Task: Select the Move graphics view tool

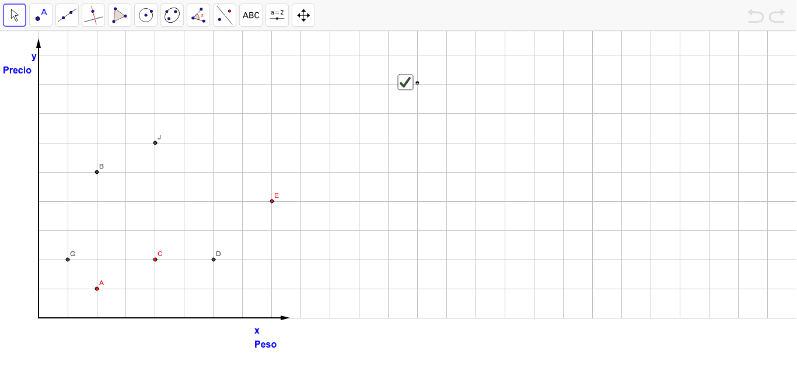Action: (303, 15)
